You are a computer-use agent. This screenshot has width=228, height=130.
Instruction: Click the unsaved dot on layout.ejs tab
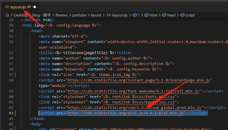tap(35, 7)
